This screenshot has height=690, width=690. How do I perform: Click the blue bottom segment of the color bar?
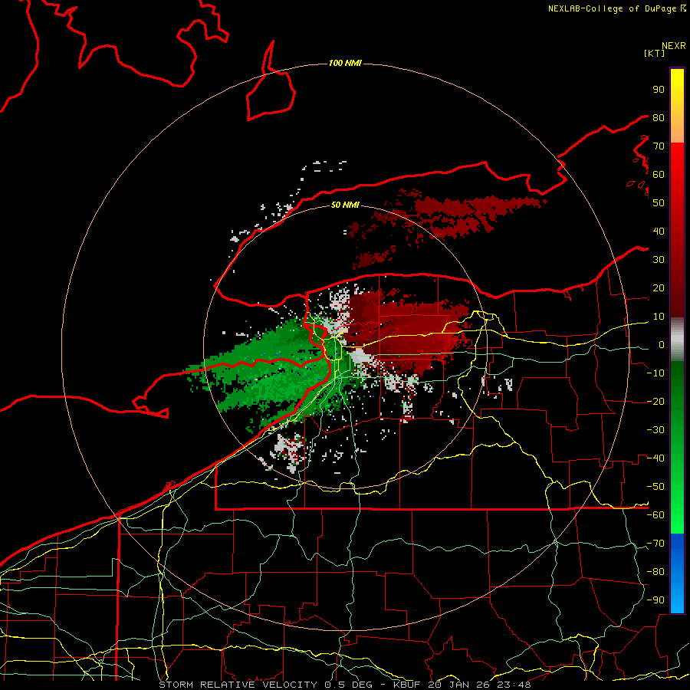(x=677, y=573)
